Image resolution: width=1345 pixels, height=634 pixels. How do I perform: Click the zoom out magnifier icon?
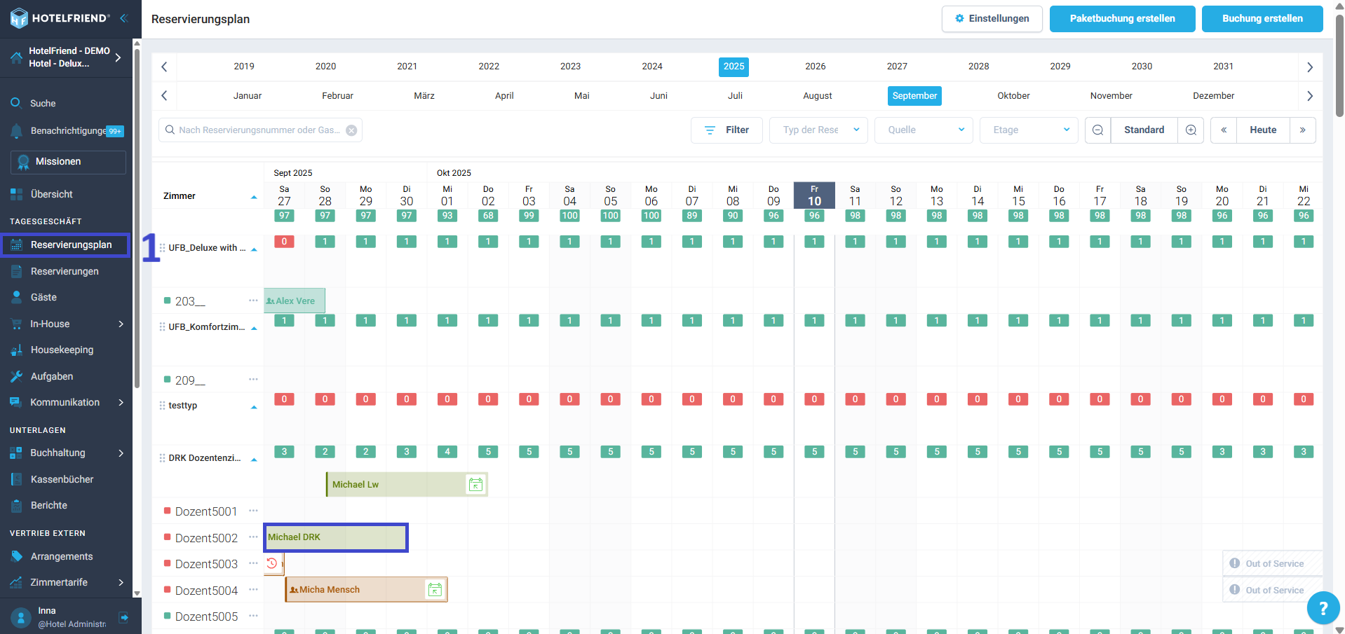click(x=1097, y=130)
